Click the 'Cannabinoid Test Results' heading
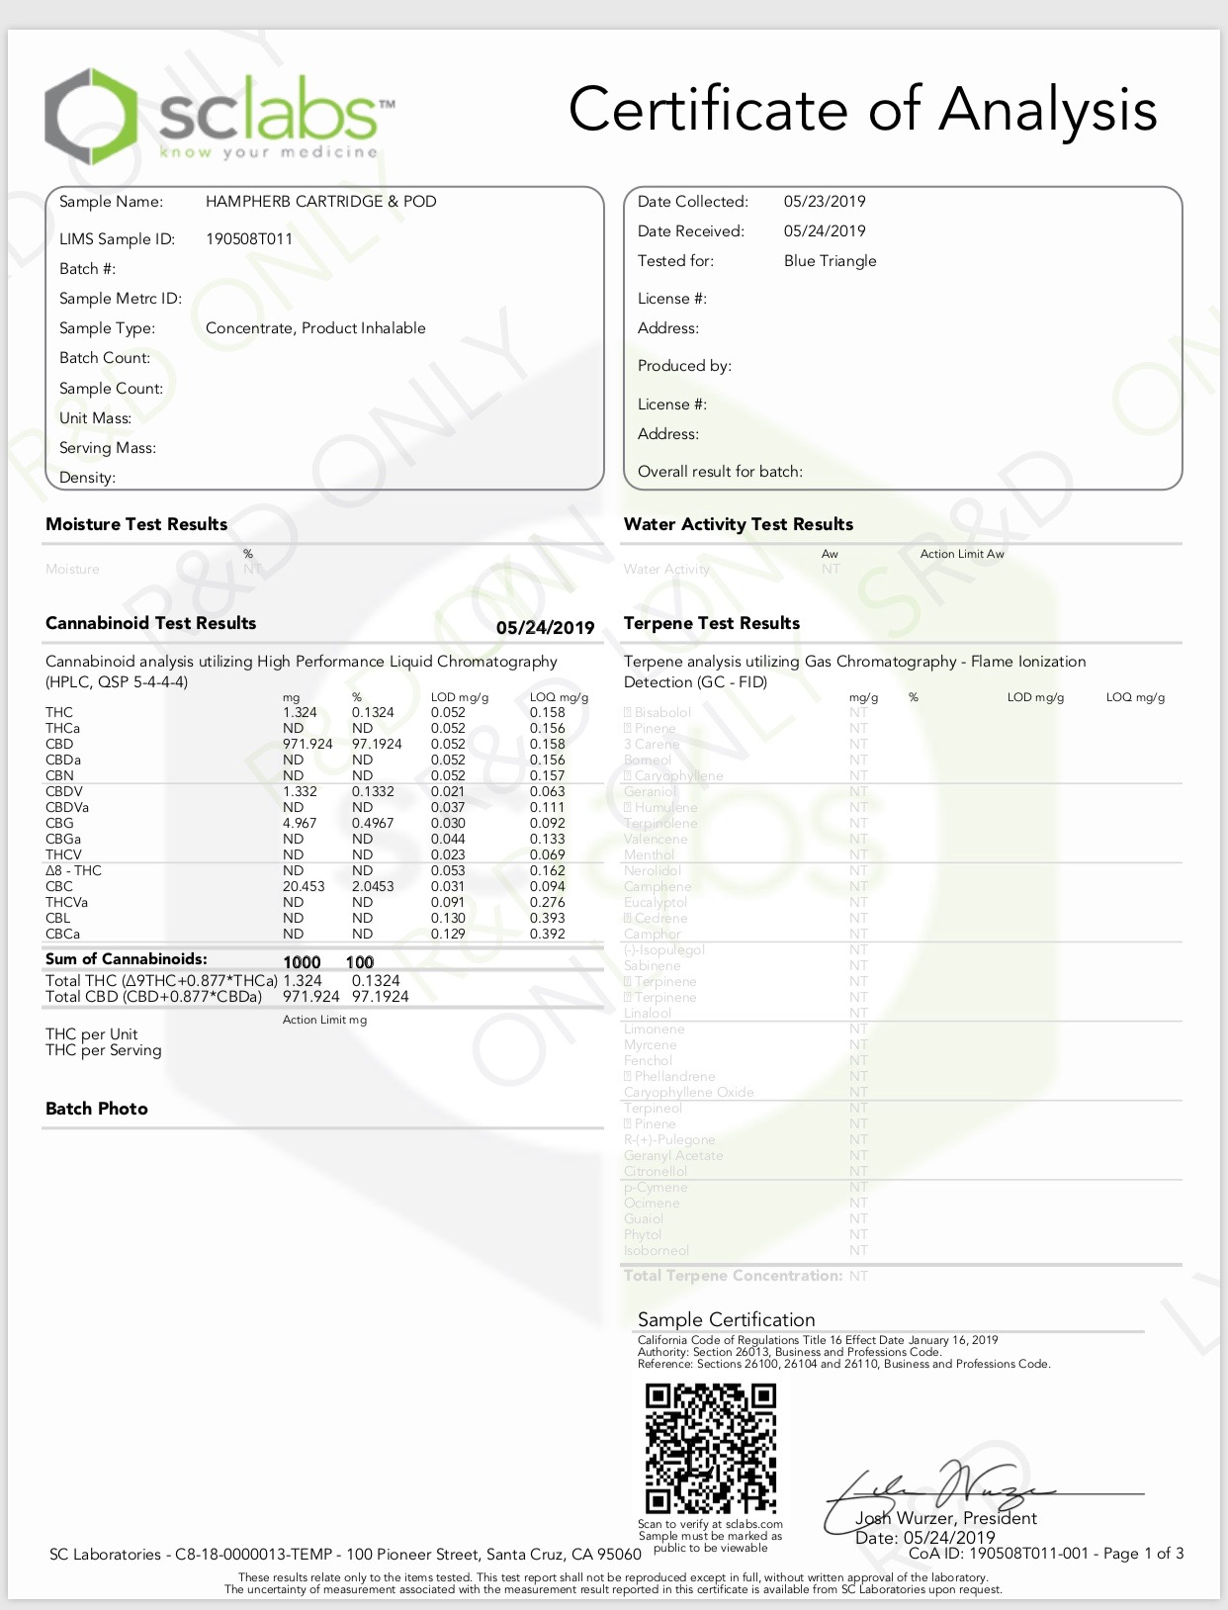The image size is (1228, 1610). (x=151, y=623)
